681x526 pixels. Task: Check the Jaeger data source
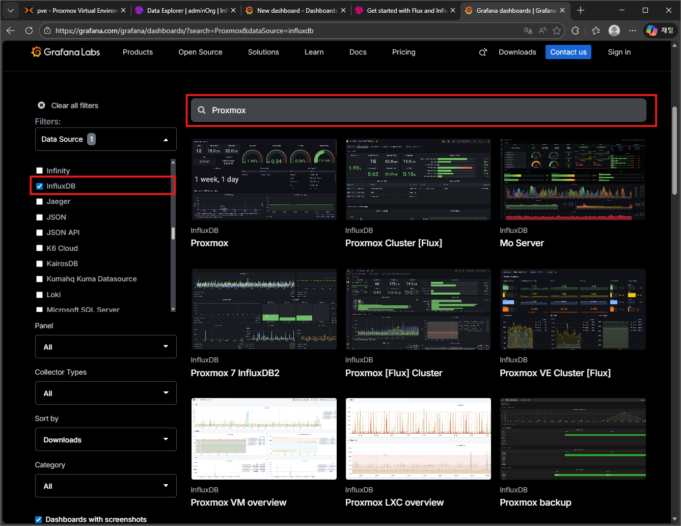[x=39, y=201]
